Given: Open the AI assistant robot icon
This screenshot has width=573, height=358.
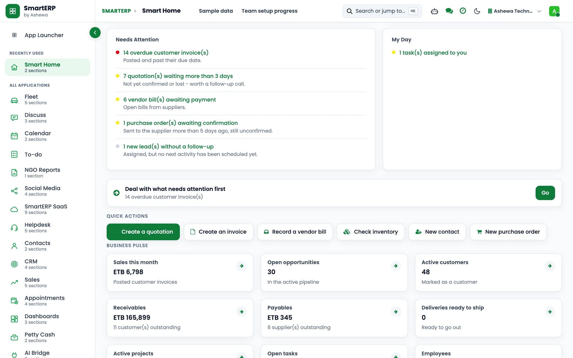Looking at the screenshot, I should 435,11.
